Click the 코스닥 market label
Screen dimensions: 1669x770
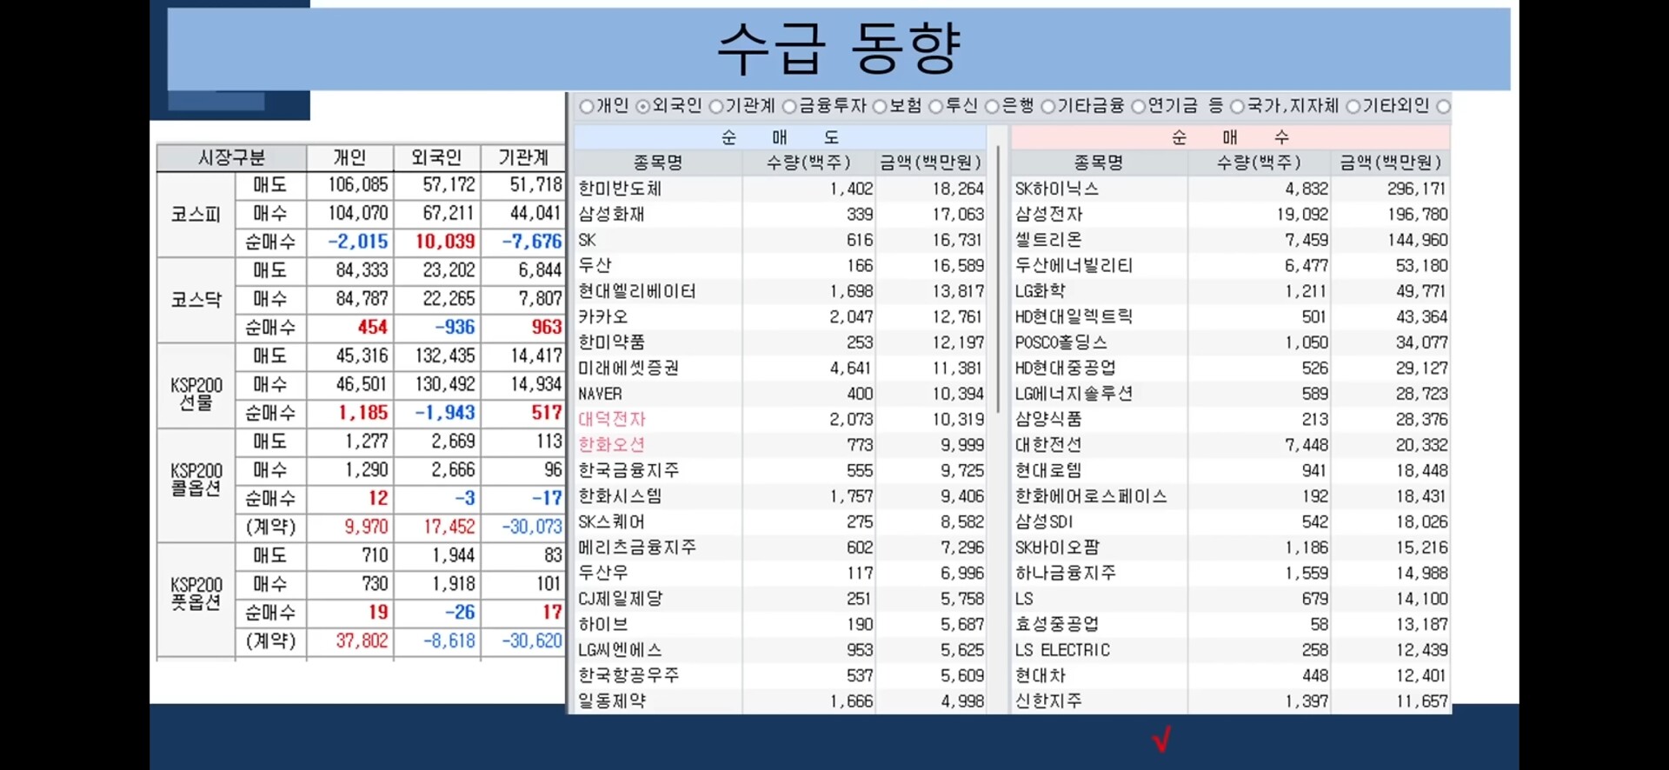196,300
